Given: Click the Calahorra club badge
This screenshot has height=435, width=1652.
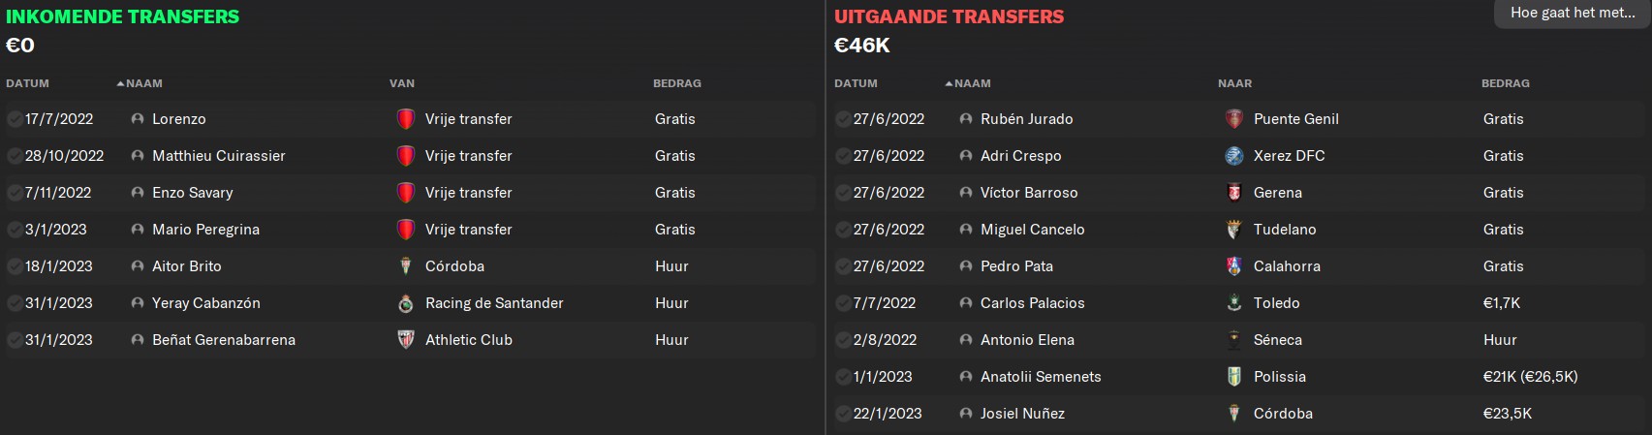Looking at the screenshot, I should coord(1234,266).
